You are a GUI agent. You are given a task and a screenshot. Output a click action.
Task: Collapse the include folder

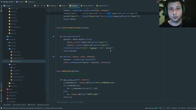coord(7,49)
